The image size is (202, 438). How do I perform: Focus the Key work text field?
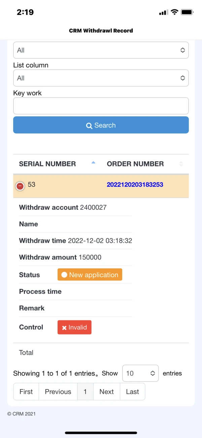pyautogui.click(x=101, y=106)
